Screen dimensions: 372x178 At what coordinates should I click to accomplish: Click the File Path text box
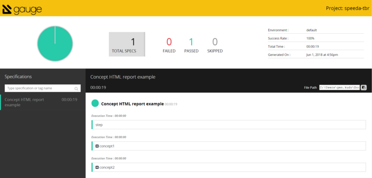[339, 87]
